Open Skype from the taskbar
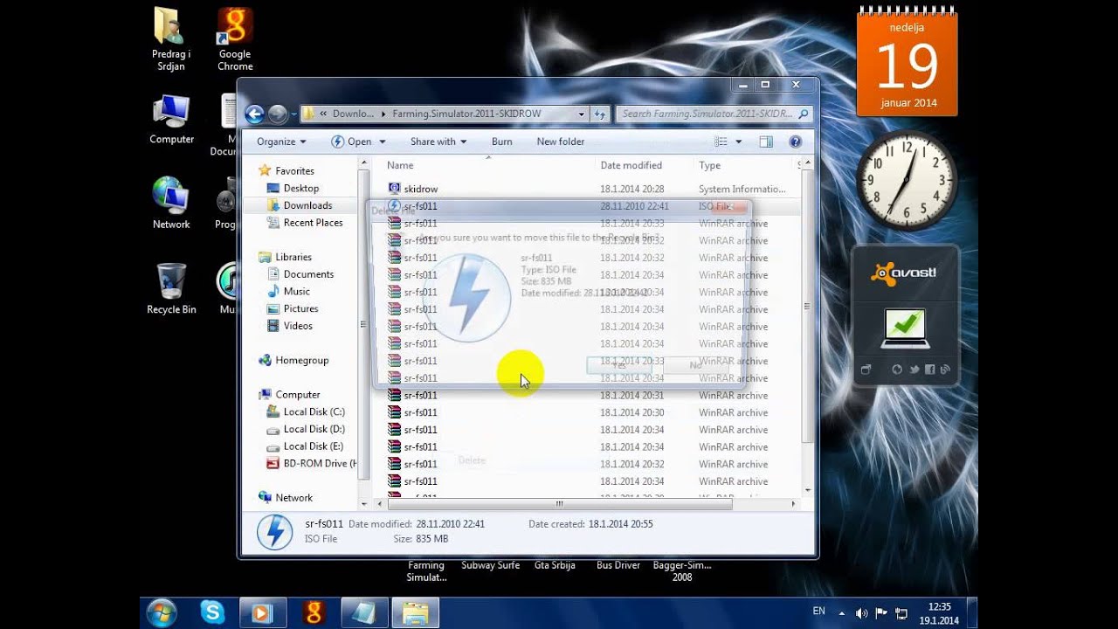1118x629 pixels. 212,612
